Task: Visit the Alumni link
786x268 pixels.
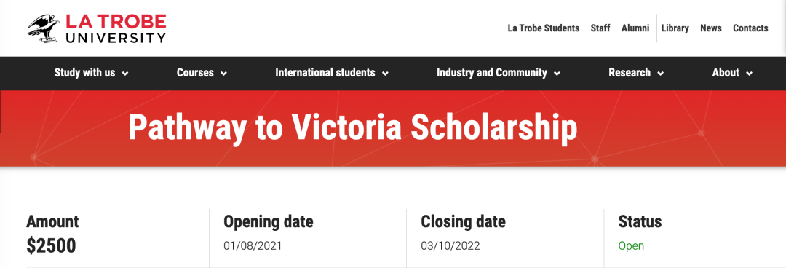Action: (635, 28)
